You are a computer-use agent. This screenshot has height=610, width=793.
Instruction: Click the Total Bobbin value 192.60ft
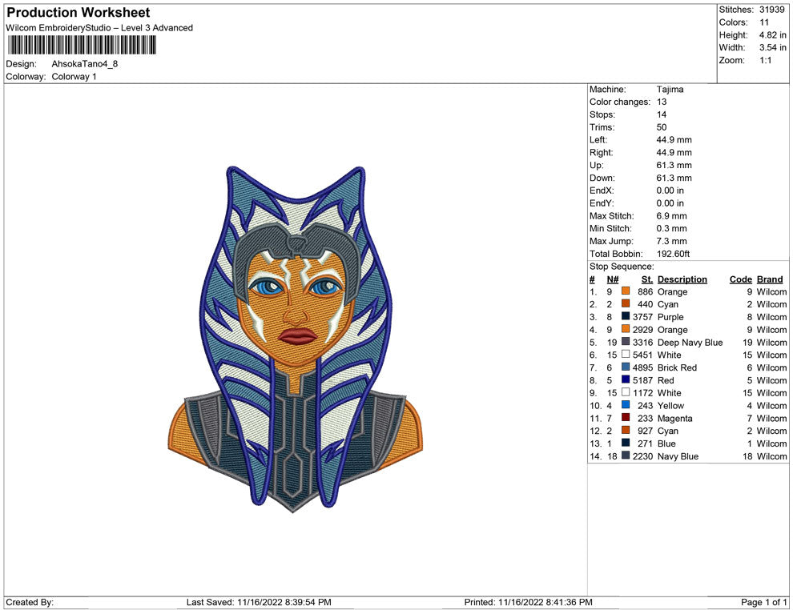(673, 254)
